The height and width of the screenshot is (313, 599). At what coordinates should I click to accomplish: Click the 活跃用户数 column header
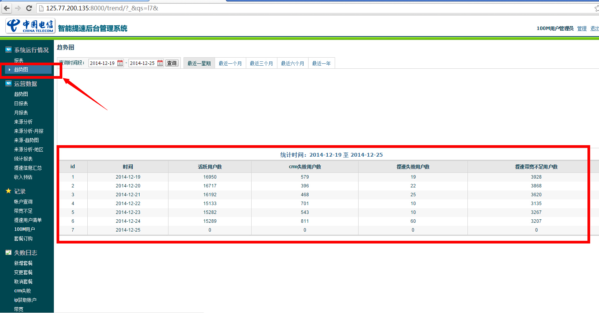pyautogui.click(x=210, y=167)
